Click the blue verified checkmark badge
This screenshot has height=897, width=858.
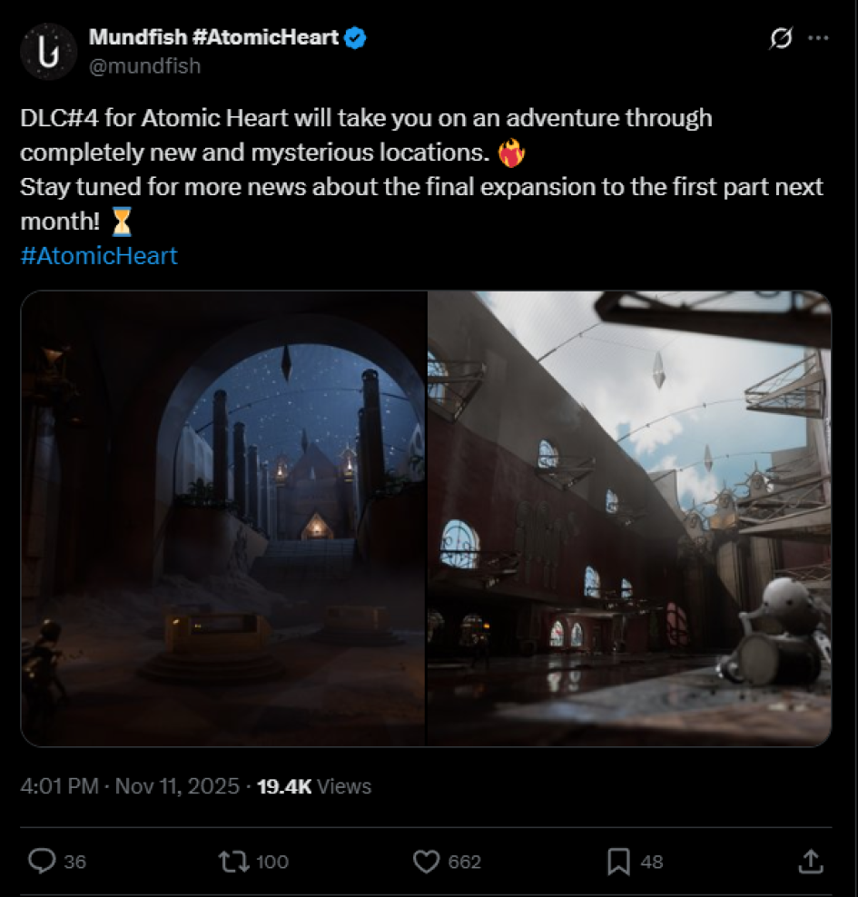[357, 38]
